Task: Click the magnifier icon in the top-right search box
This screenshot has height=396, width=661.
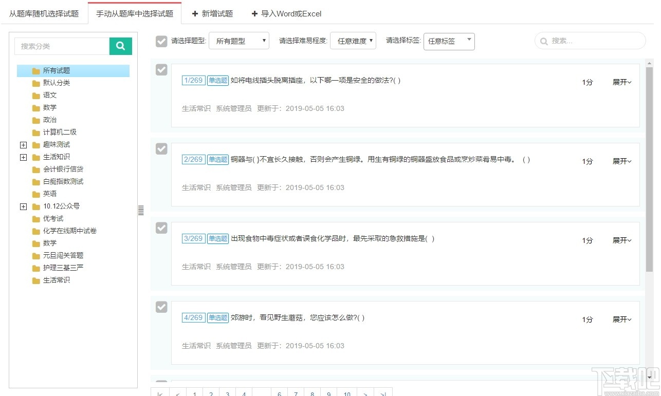Action: (544, 41)
